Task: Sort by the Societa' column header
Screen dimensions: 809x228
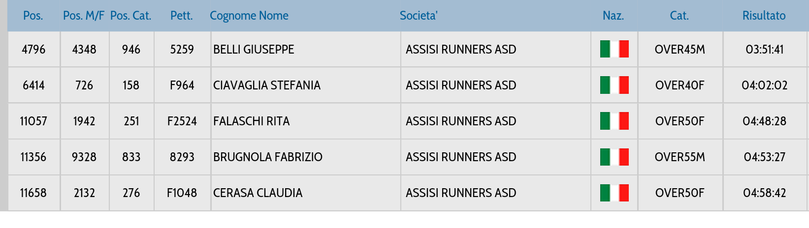Action: click(419, 16)
